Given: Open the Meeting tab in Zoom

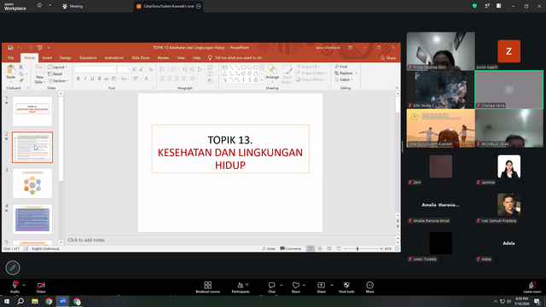Looking at the screenshot, I should click(x=73, y=6).
